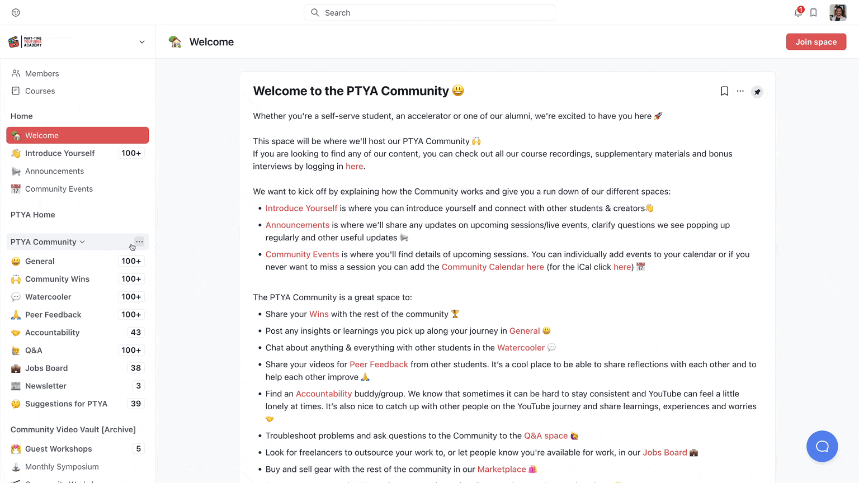Pin the Welcome to PTYA Community post
The image size is (859, 483).
coord(757,91)
